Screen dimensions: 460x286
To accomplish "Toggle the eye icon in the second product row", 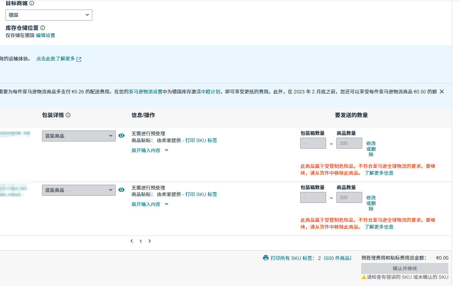I will (121, 190).
